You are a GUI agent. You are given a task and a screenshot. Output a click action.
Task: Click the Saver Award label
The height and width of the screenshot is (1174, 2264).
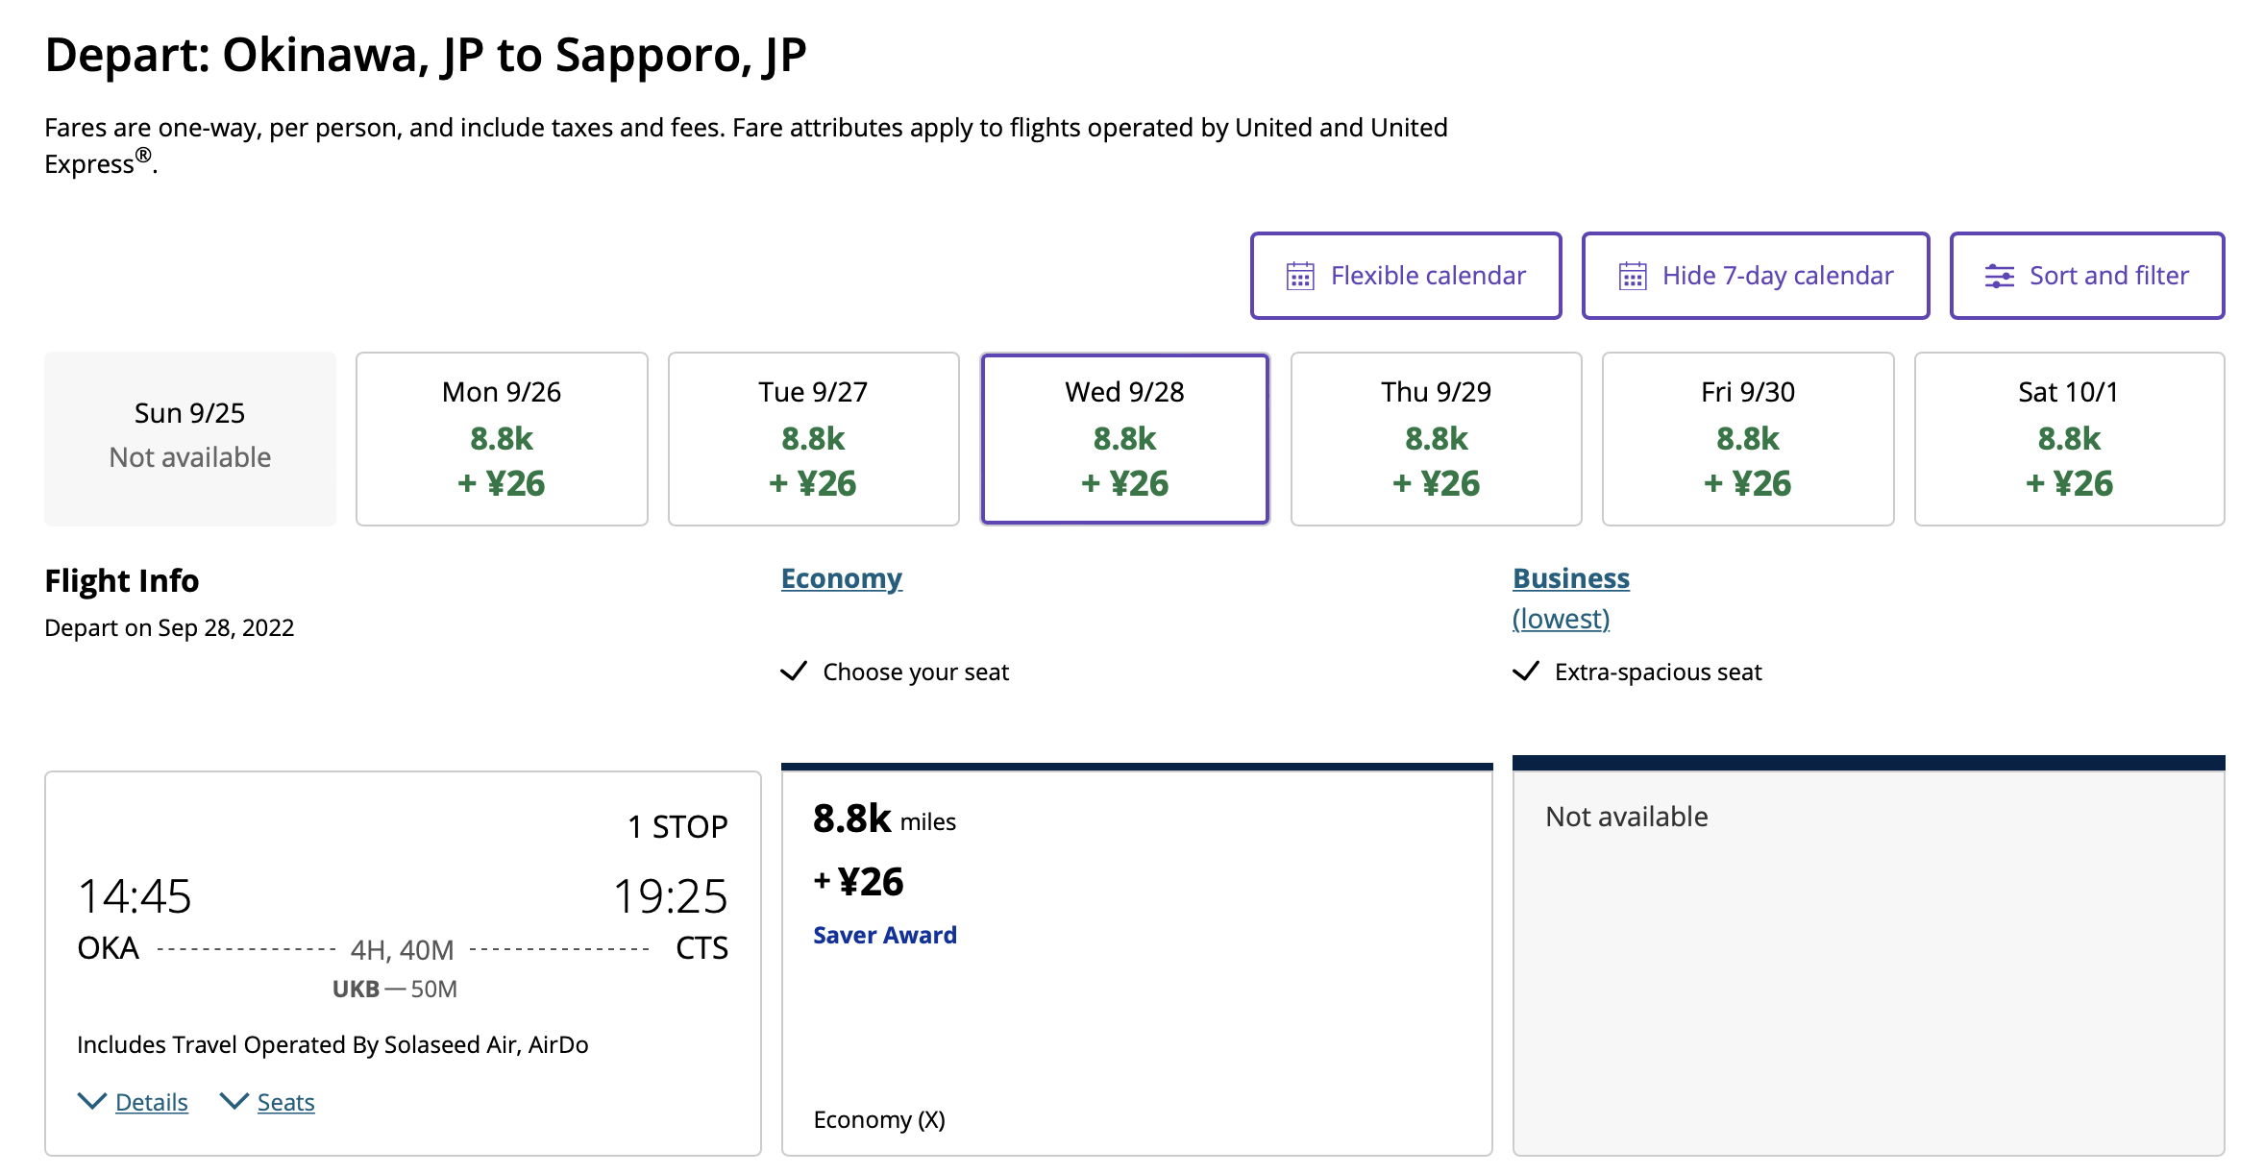tap(884, 935)
